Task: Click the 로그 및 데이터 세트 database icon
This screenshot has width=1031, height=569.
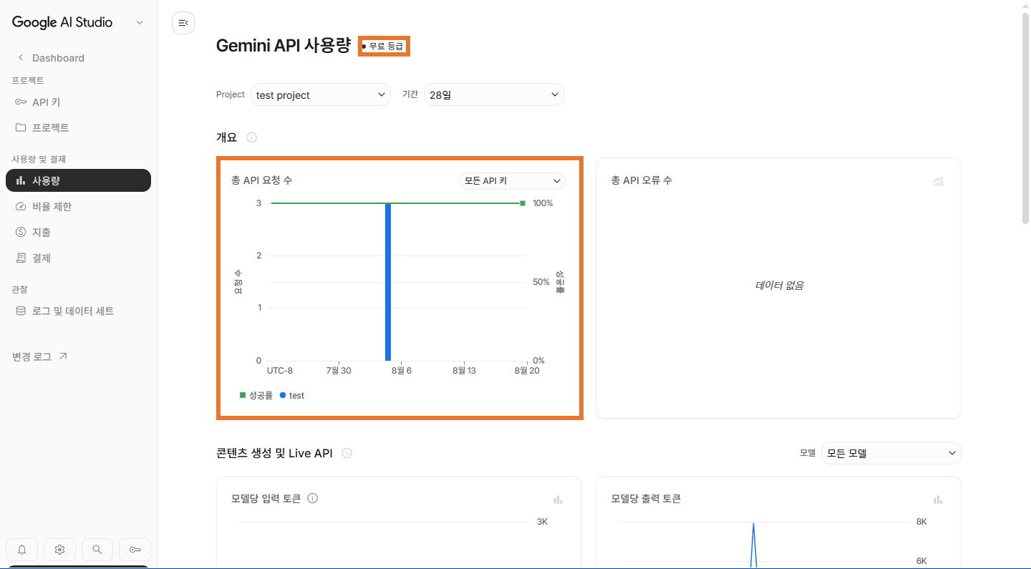Action: coord(21,311)
